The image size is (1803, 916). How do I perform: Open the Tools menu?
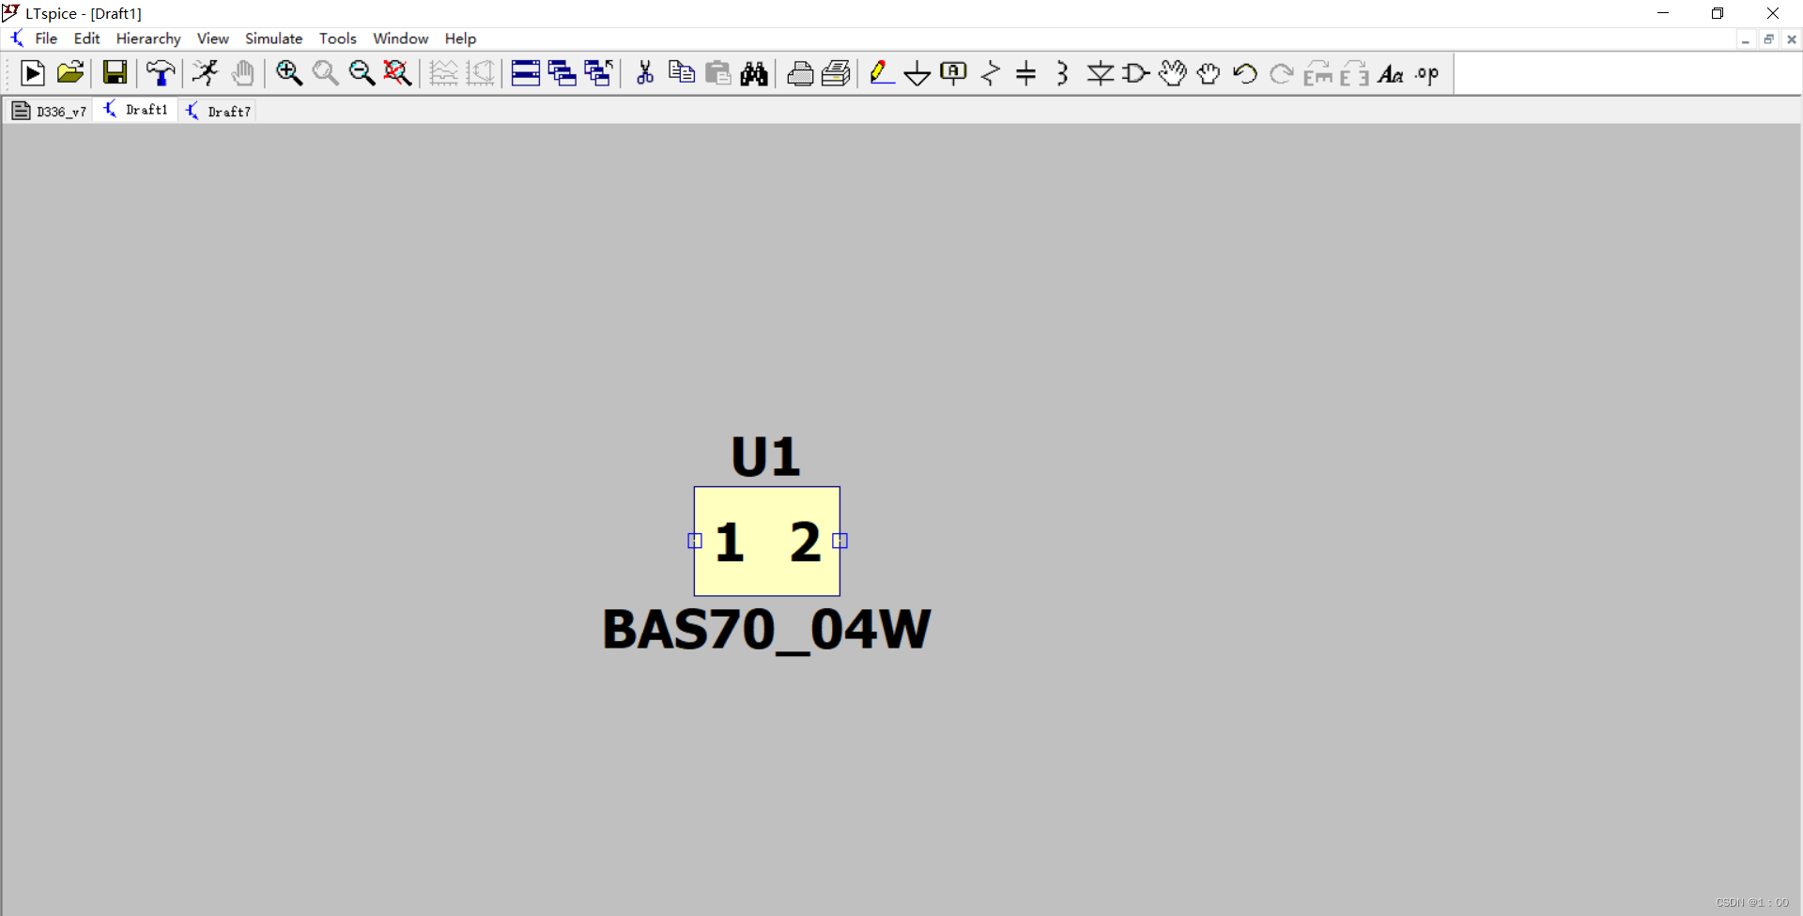tap(338, 38)
